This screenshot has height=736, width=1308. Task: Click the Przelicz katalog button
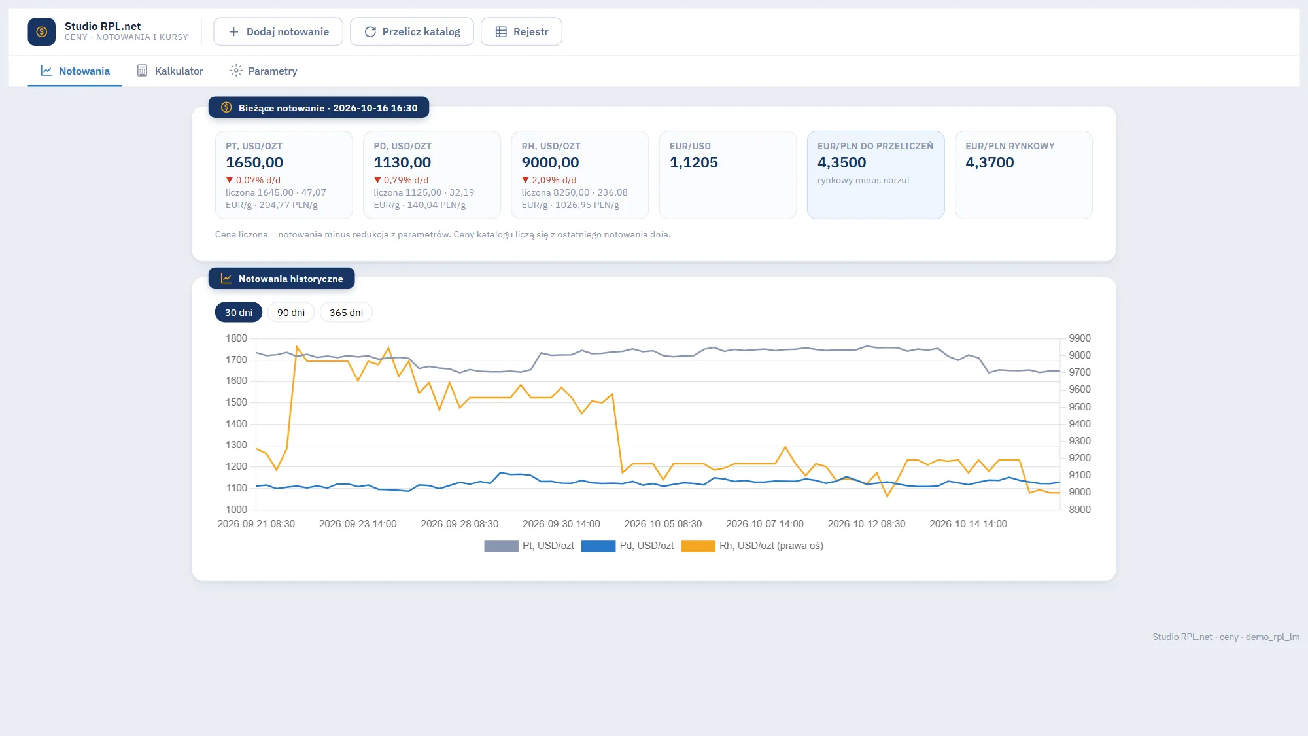point(412,31)
